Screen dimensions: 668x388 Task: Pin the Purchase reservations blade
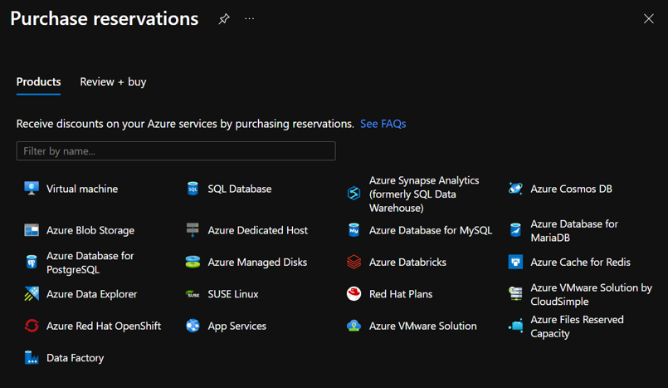(x=224, y=19)
